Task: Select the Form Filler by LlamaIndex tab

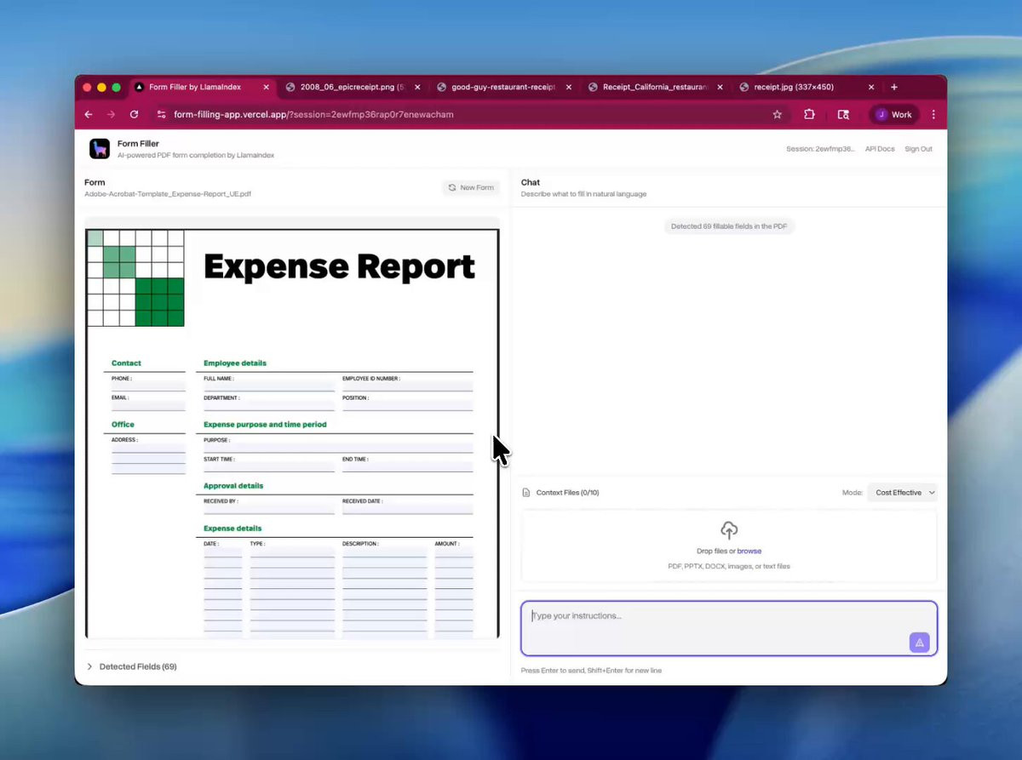Action: (x=202, y=87)
